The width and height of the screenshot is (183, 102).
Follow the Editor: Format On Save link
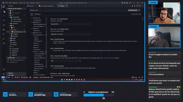107,58
